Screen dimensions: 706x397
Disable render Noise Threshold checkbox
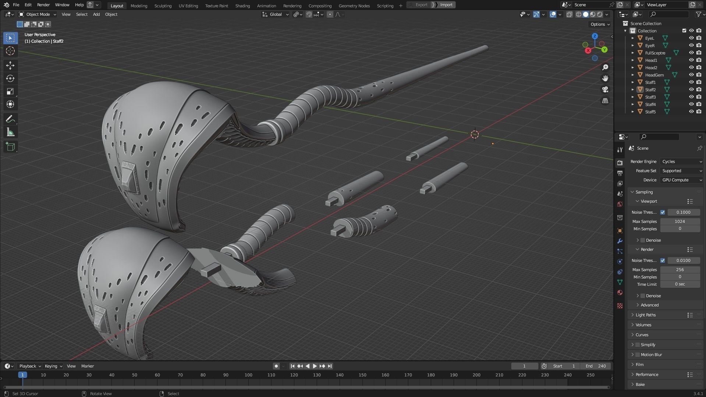(663, 260)
